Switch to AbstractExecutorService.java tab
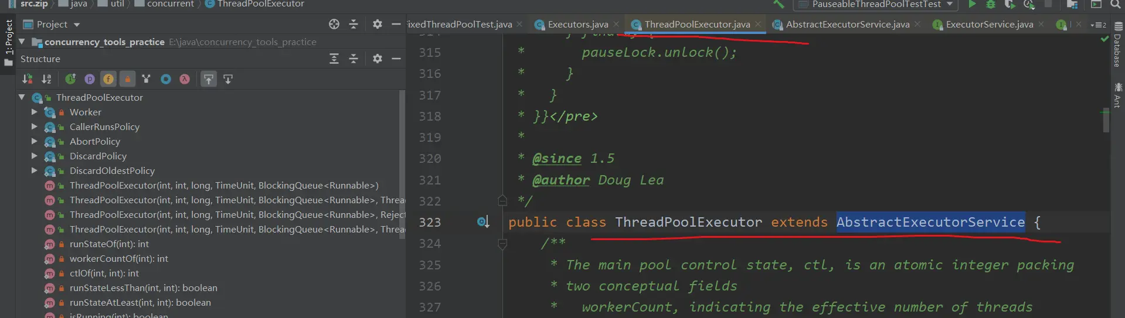The width and height of the screenshot is (1125, 318). click(x=847, y=25)
